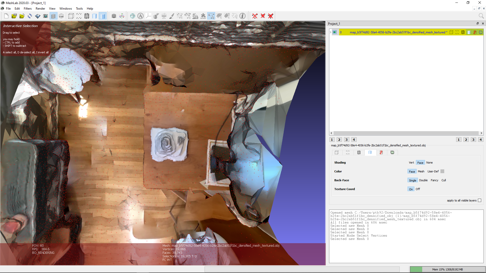Turn Texture Coord Off
Viewport: 486px width, 273px height.
point(417,189)
